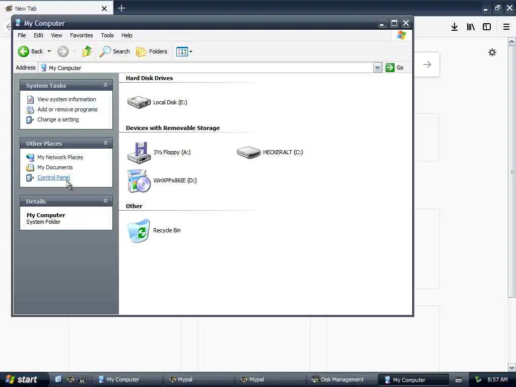Image resolution: width=516 pixels, height=387 pixels.
Task: Open the Control Panel link
Action: coord(53,177)
